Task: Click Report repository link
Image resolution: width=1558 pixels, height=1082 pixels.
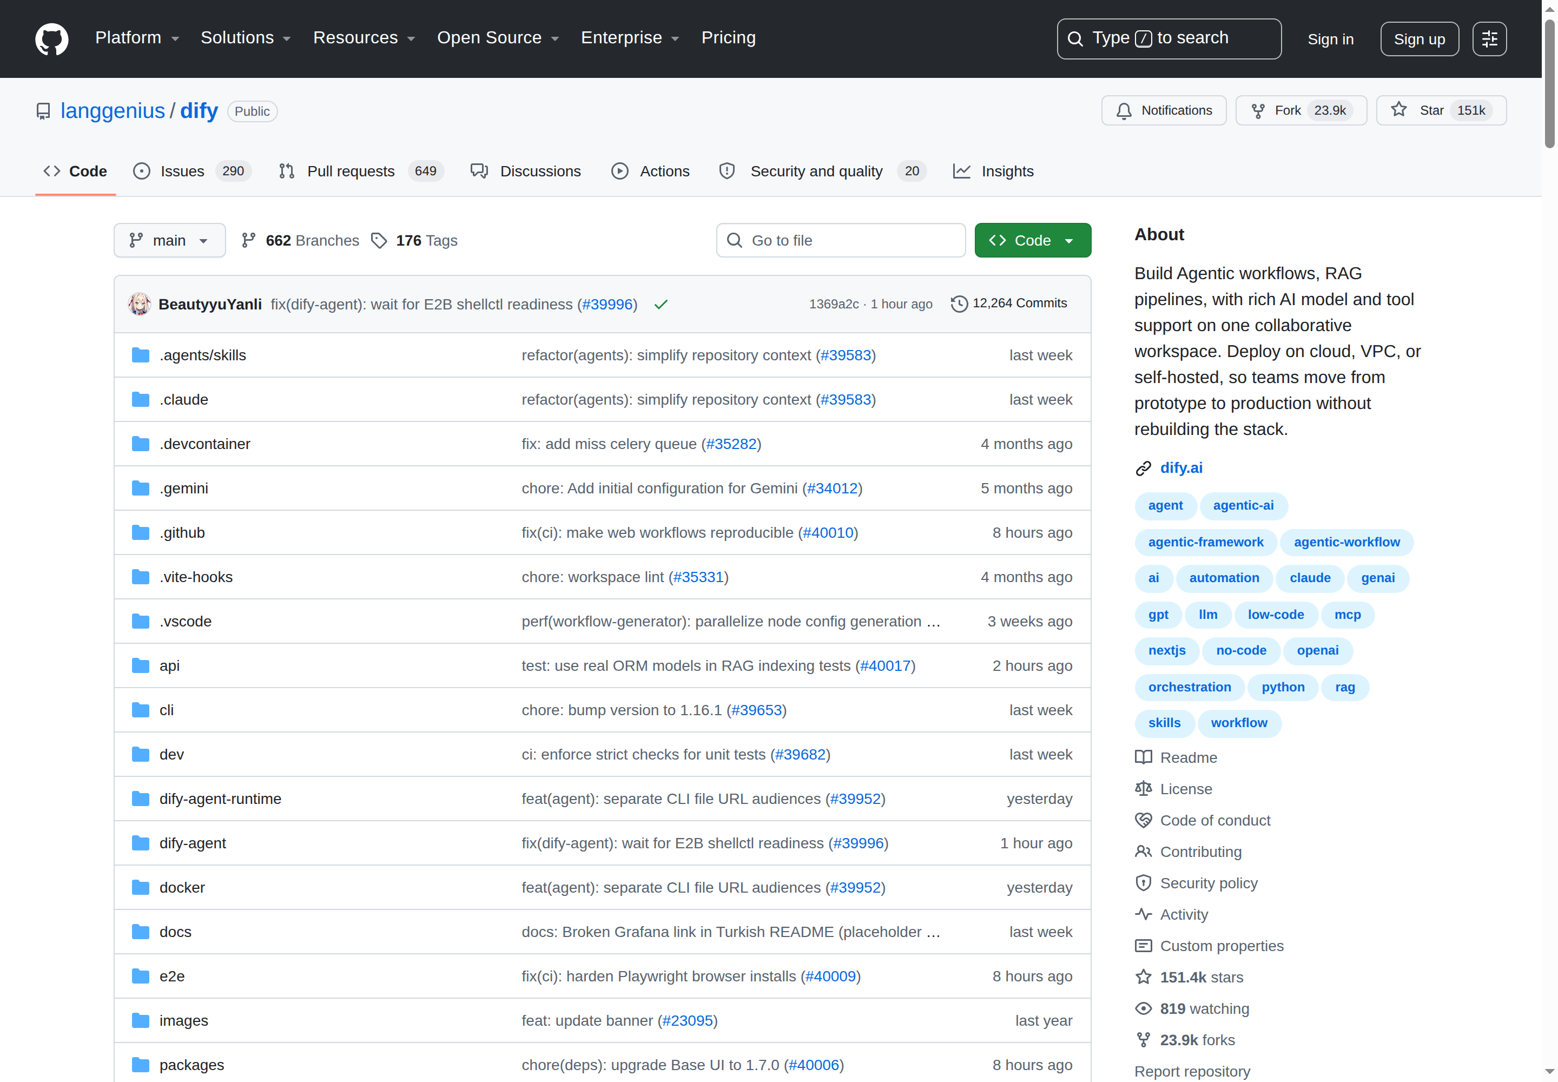Action: click(1192, 1071)
